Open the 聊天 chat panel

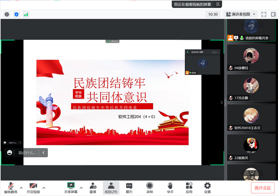[129, 188]
